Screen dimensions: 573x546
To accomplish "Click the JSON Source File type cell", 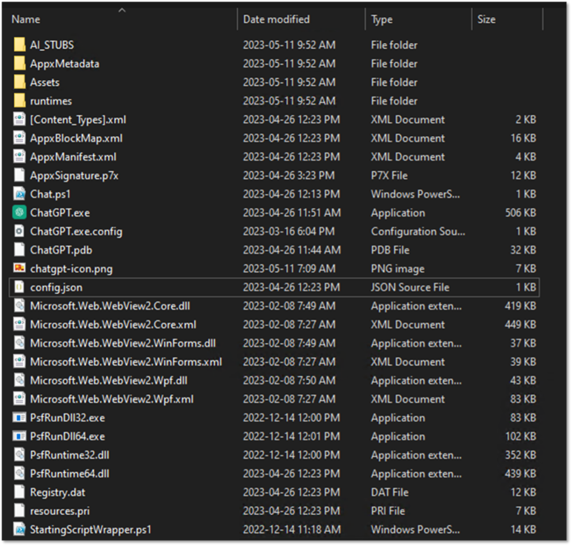I will tap(410, 287).
